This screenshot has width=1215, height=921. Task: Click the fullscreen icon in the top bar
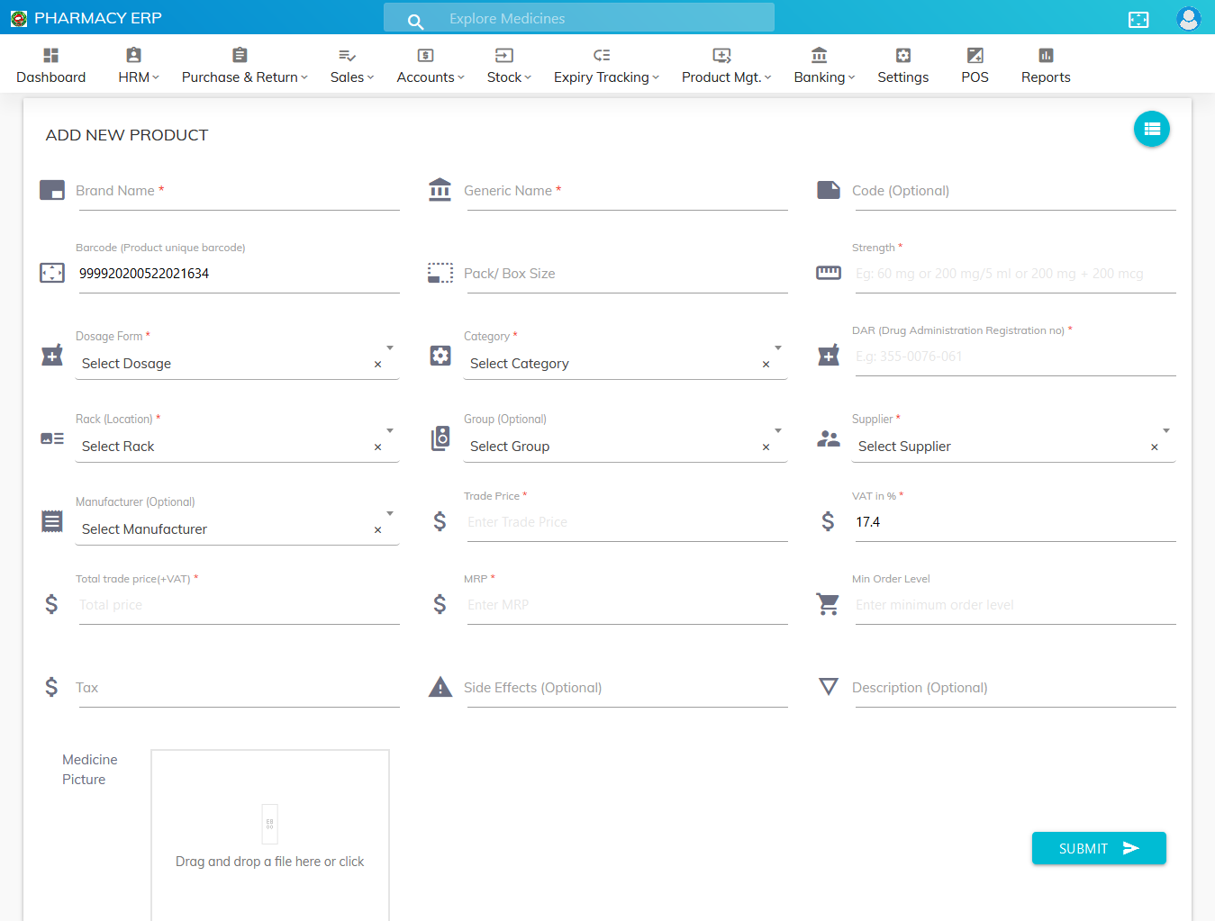(1138, 18)
